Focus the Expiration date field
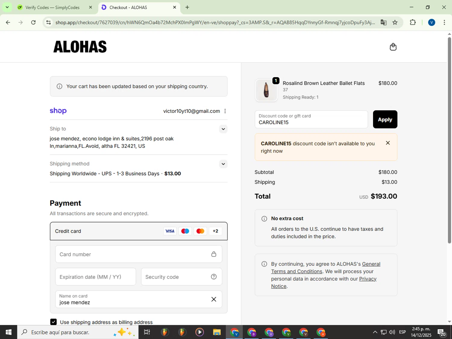The height and width of the screenshot is (339, 452). click(x=96, y=277)
